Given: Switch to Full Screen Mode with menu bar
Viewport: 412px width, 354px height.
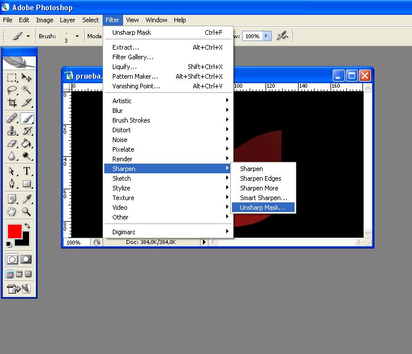Looking at the screenshot, I should (x=19, y=274).
